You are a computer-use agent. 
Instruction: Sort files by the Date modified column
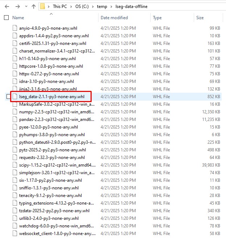(114, 18)
